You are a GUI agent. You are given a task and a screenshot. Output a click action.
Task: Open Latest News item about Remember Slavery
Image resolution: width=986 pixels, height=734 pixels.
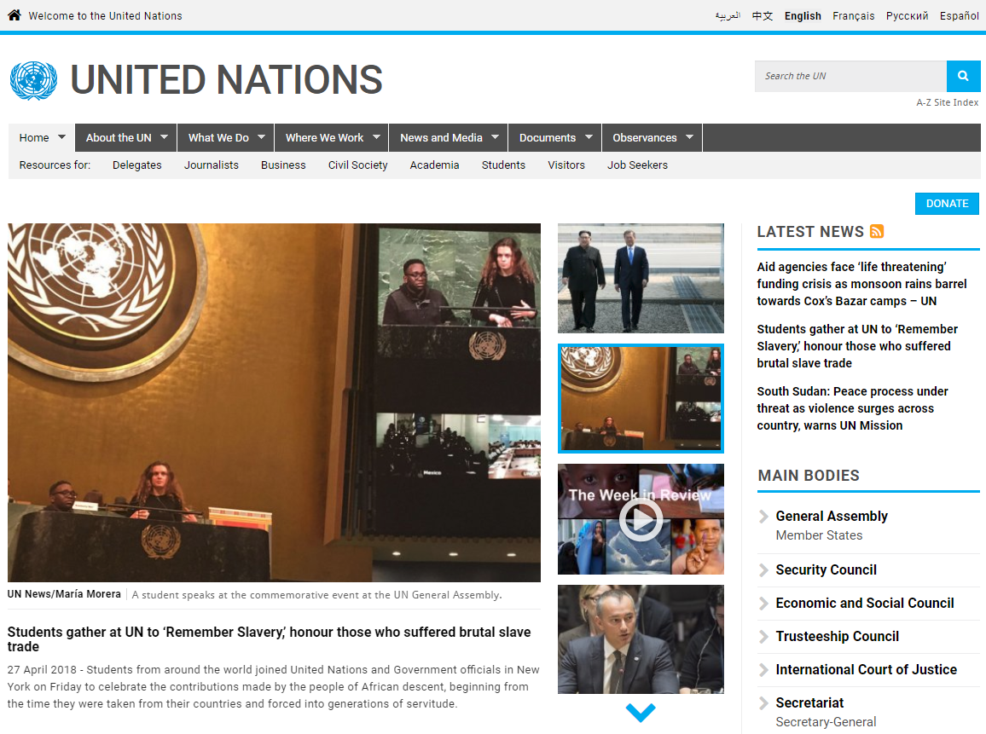tap(857, 346)
